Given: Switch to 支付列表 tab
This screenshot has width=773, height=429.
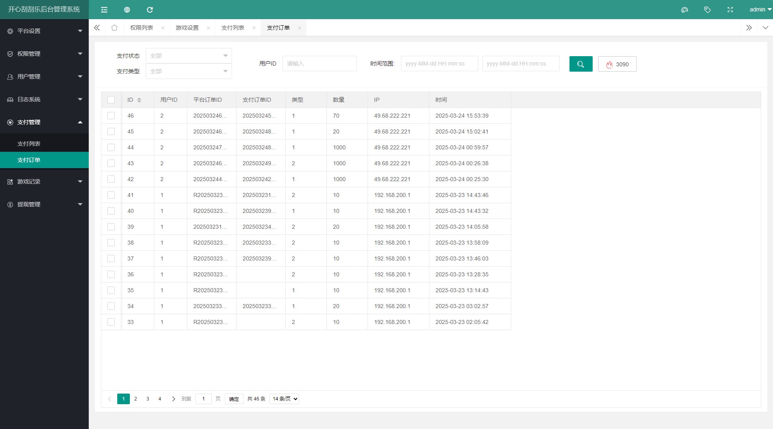Looking at the screenshot, I should [233, 28].
